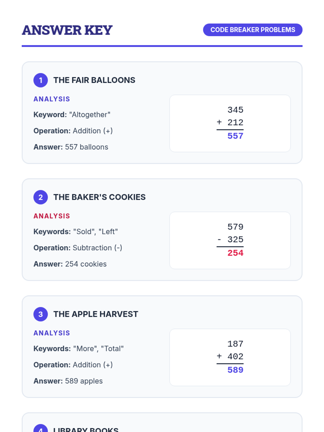Select the number 3 circle icon
The image size is (324, 432).
tap(40, 314)
